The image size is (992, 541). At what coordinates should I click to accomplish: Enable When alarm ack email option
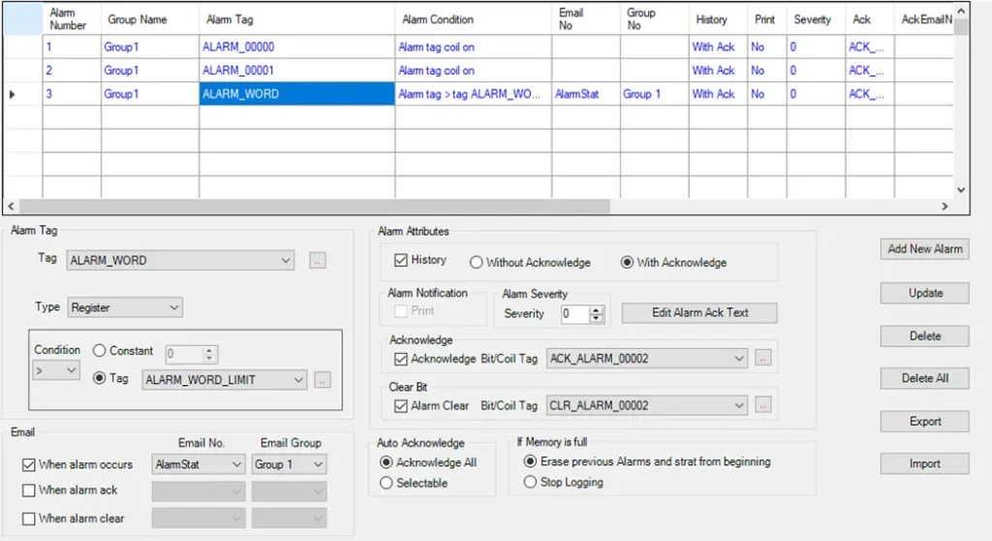28,491
